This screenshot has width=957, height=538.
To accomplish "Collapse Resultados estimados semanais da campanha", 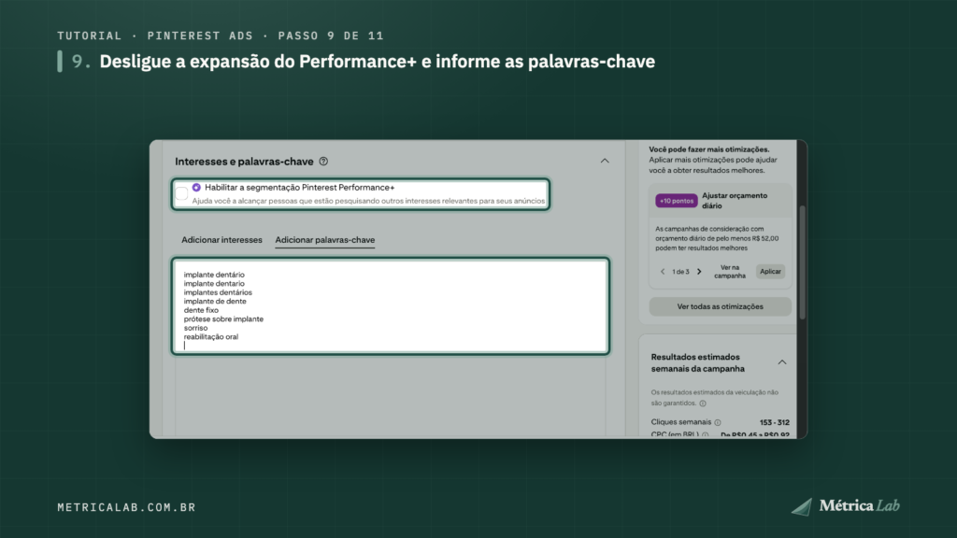I will tap(782, 362).
